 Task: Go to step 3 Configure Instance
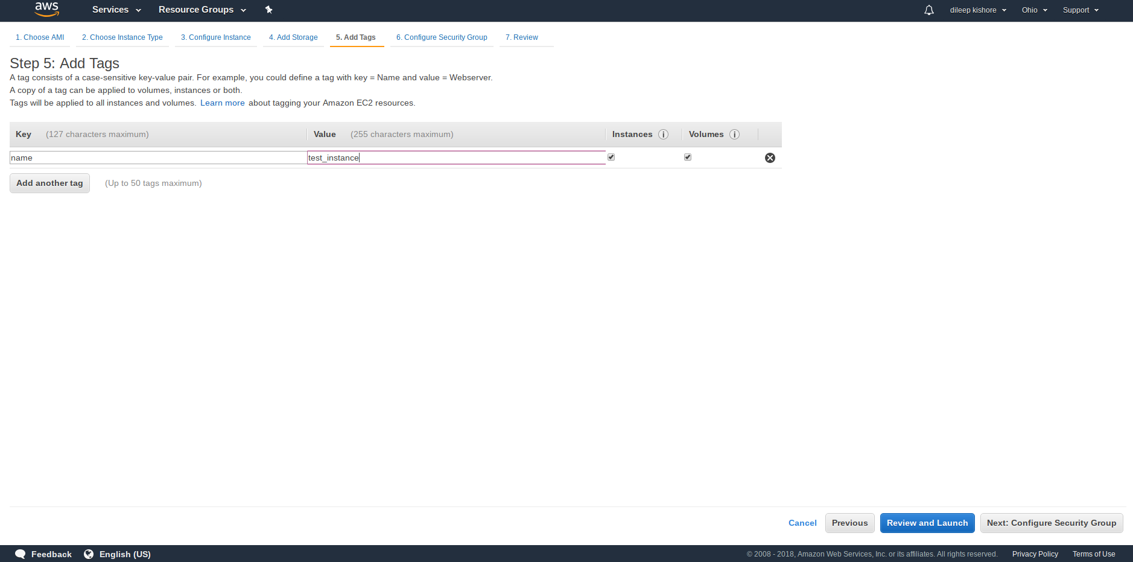point(216,37)
